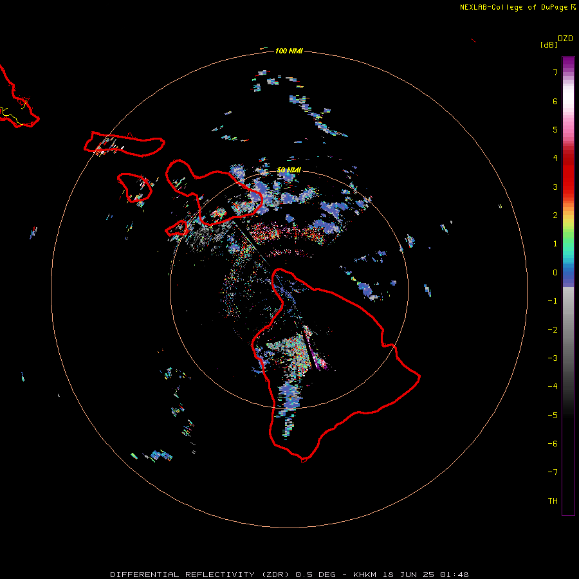
Task: Click the KHKM station identifier
Action: (365, 574)
